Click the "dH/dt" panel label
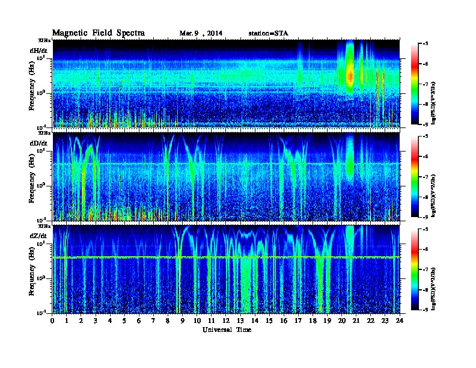 click(x=38, y=51)
